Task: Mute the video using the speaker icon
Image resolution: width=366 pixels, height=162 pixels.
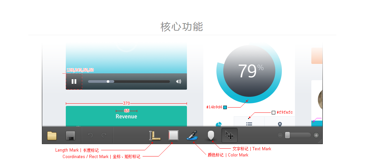Action: [178, 81]
